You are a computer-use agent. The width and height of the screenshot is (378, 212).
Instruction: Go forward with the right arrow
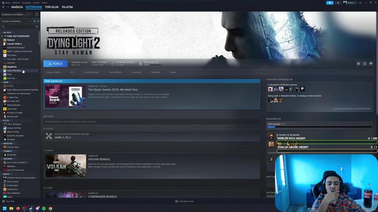click(x=8, y=7)
